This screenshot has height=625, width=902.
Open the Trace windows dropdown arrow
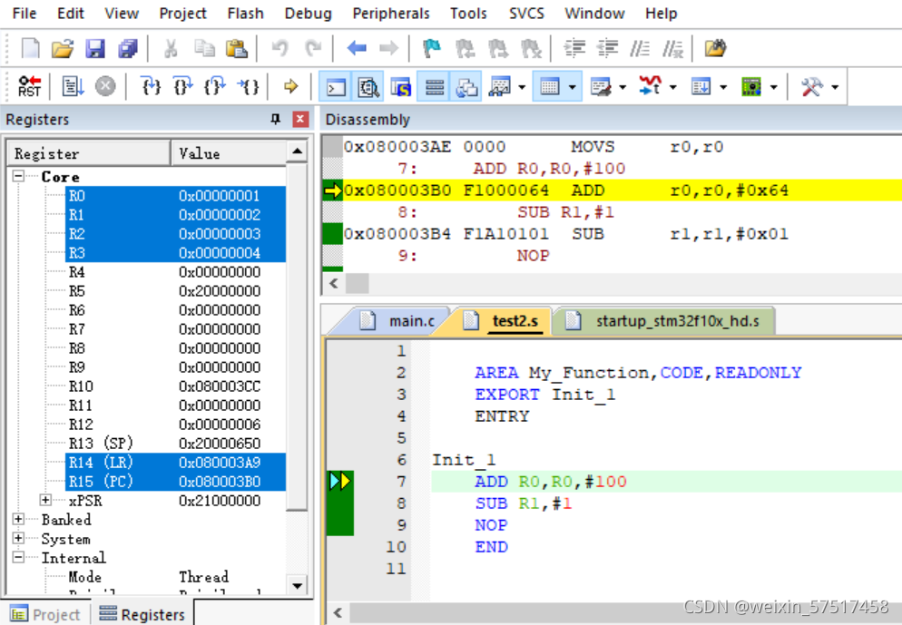tap(723, 87)
